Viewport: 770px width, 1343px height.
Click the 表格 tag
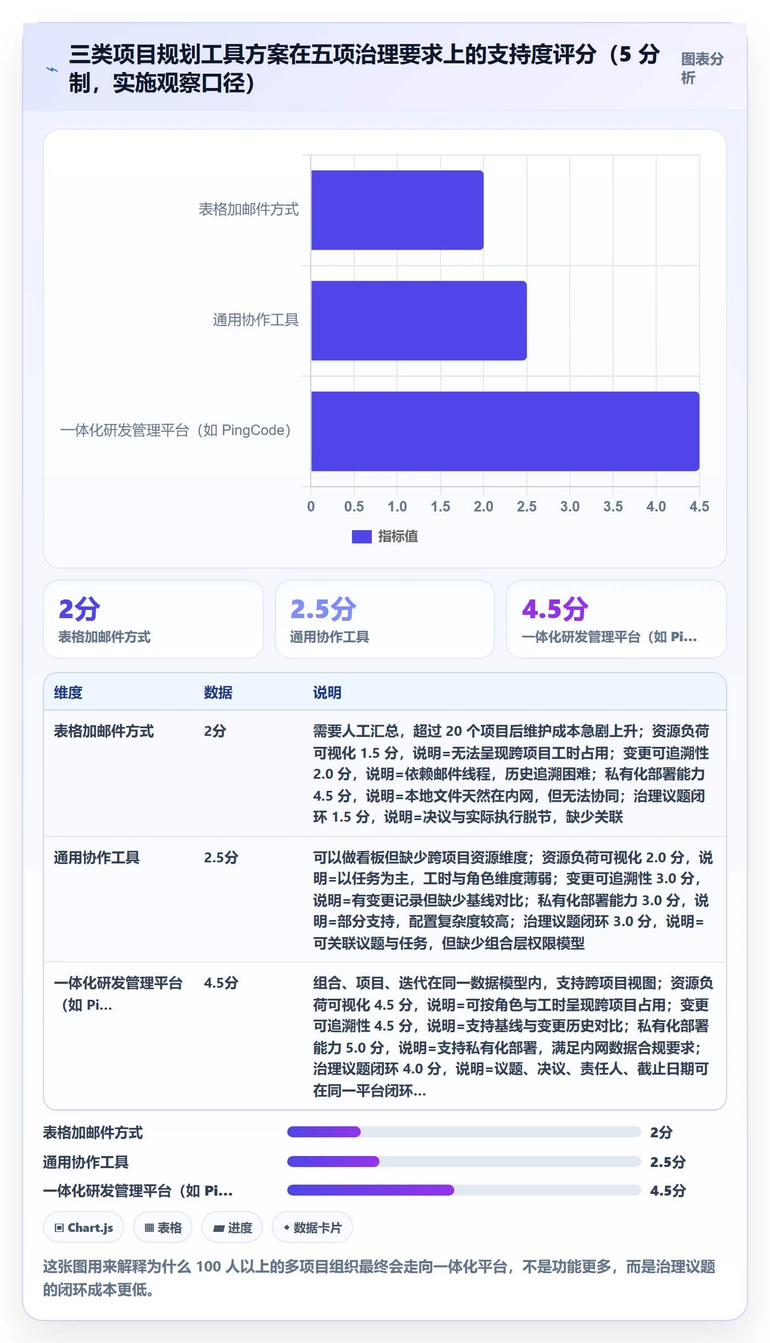[163, 1228]
